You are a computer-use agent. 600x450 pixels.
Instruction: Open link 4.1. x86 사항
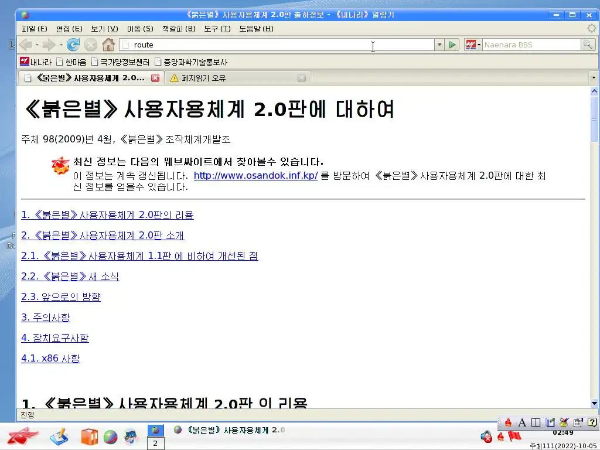50,358
